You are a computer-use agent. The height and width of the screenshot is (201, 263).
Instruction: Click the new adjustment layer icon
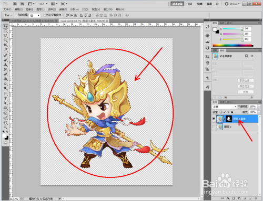coord(239,198)
